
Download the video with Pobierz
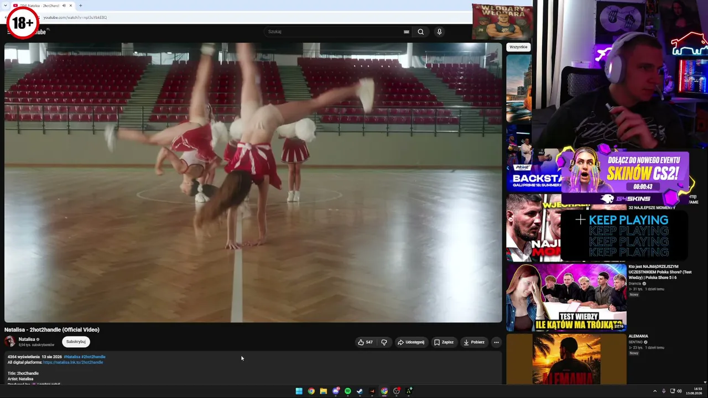pyautogui.click(x=474, y=342)
